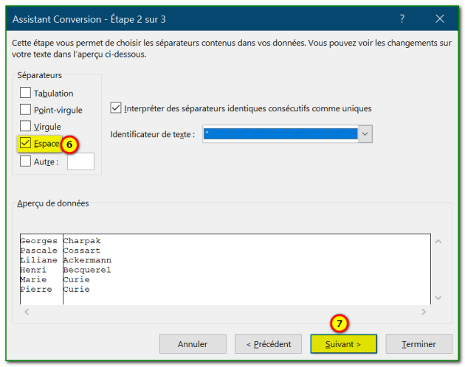Enable the Tabulation separator checkbox
The height and width of the screenshot is (367, 465).
[26, 93]
